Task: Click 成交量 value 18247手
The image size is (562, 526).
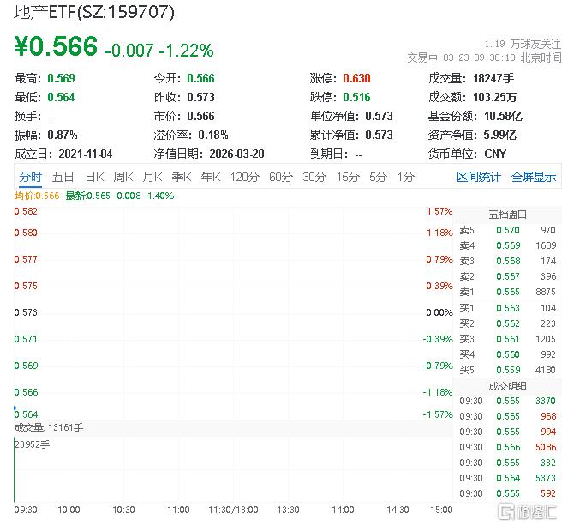Action: [x=493, y=78]
